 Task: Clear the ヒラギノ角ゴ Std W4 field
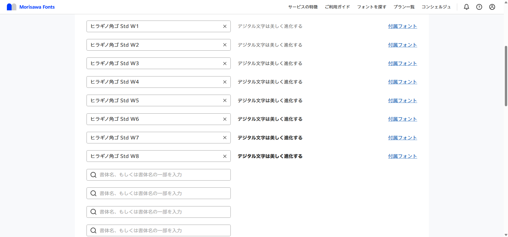coord(225,82)
